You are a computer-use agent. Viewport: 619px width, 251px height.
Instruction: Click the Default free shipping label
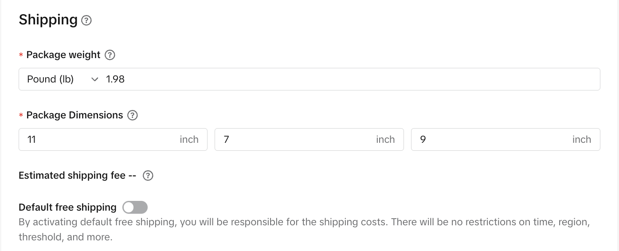coord(67,207)
